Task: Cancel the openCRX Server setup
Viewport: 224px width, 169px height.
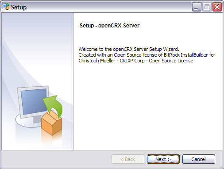Action: coord(199,159)
